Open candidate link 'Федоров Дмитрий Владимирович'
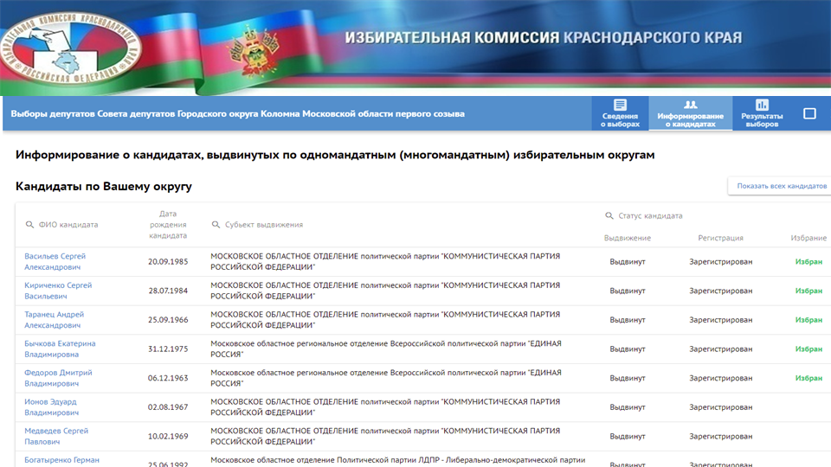Image resolution: width=831 pixels, height=467 pixels. (58, 378)
